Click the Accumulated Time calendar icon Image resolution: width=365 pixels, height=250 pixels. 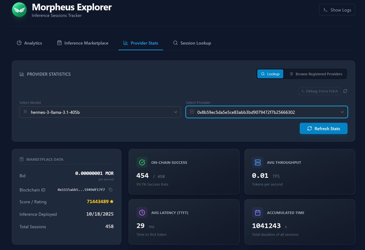click(x=258, y=213)
